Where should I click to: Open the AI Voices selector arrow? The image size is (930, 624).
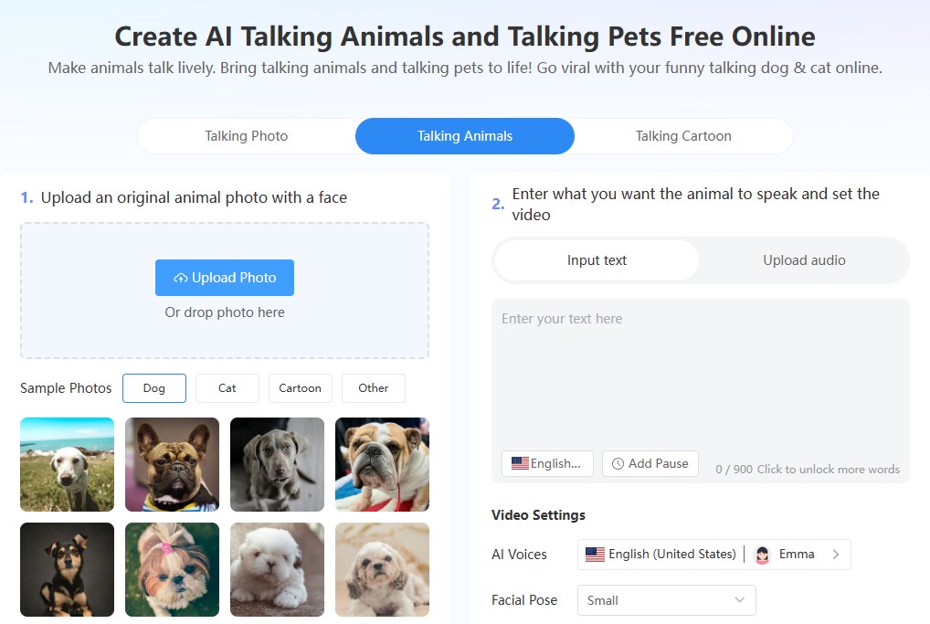click(x=835, y=555)
